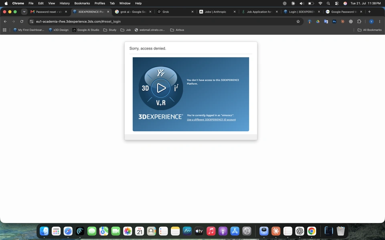Open the Claude extension in Chrome toolbar

click(x=342, y=22)
